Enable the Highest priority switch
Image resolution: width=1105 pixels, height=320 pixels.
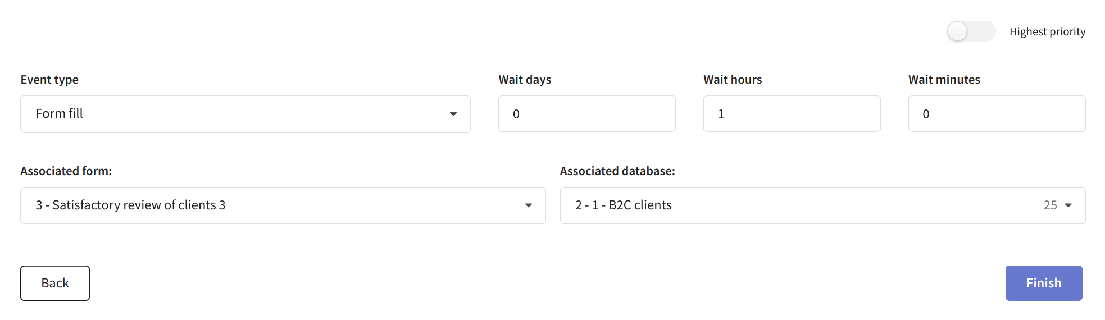point(971,31)
